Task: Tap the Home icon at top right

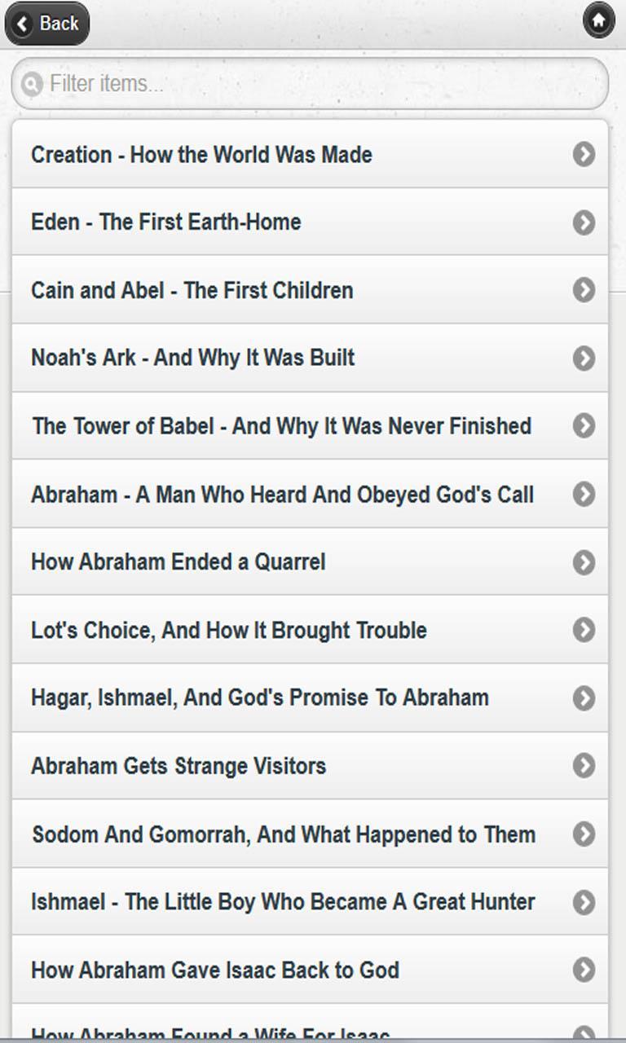Action: tap(599, 21)
